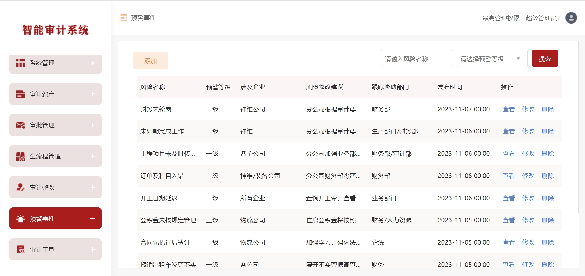Click the Audit Rectification (审计整改) icon
This screenshot has height=276, width=585.
20,187
